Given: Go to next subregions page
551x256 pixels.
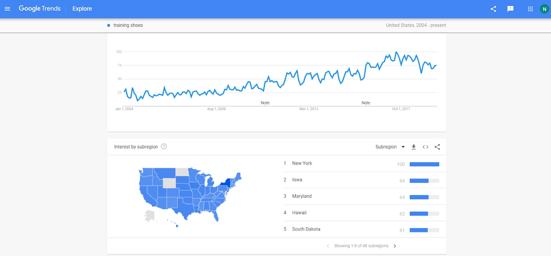Looking at the screenshot, I should point(395,246).
